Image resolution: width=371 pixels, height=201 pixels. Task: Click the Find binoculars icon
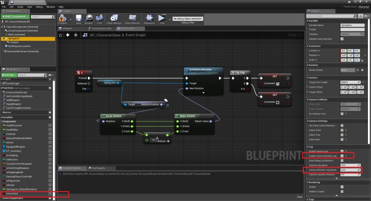pyautogui.click(x=100, y=19)
